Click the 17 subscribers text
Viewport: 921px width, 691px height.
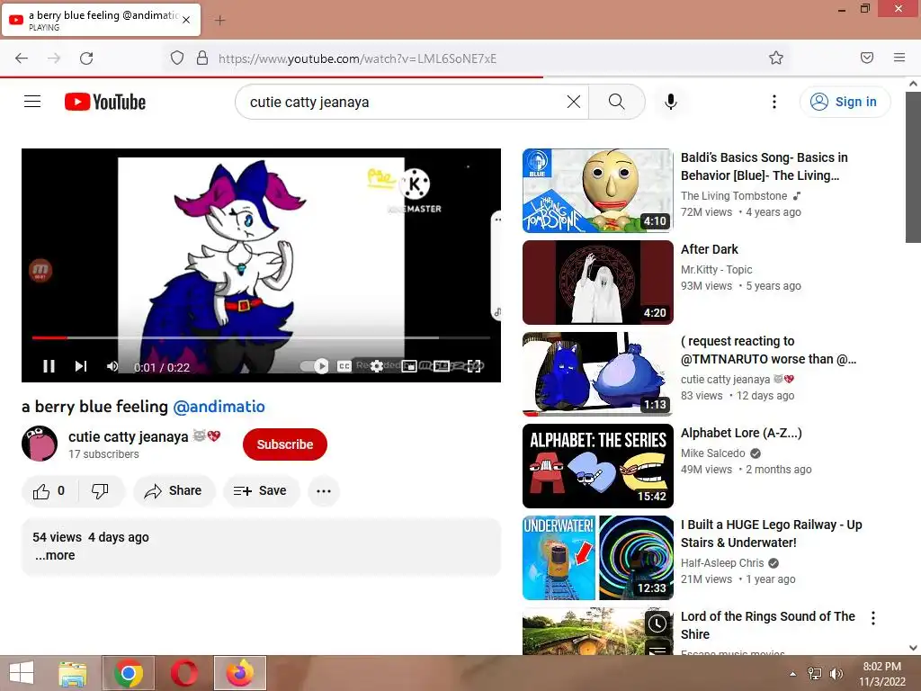tap(103, 454)
